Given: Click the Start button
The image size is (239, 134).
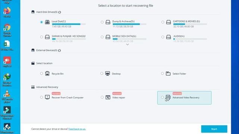Looking at the screenshot, I should point(214,129).
